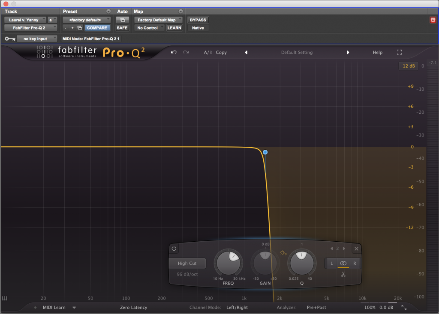Viewport: 439px width, 314px height.
Task: Click the full screen icon
Action: point(399,52)
